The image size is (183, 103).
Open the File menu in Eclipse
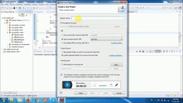click(x=2, y=4)
